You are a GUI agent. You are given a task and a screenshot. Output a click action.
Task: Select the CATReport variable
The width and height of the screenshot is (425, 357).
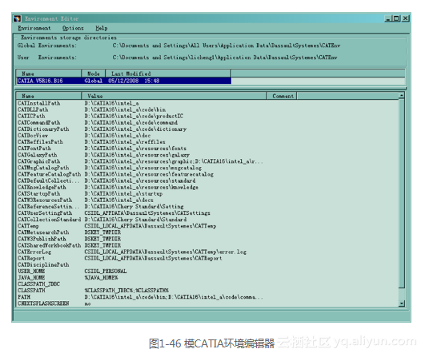[x=31, y=258]
